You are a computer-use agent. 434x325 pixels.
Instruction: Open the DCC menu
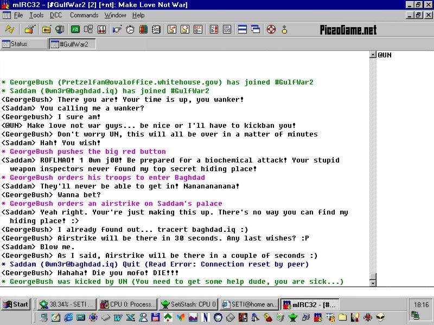(x=56, y=15)
